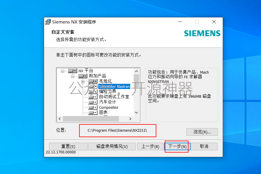Viewport: 261px width, 174px height.
Task: Open the 汽车设计 feature drive icon
Action: tap(93, 102)
